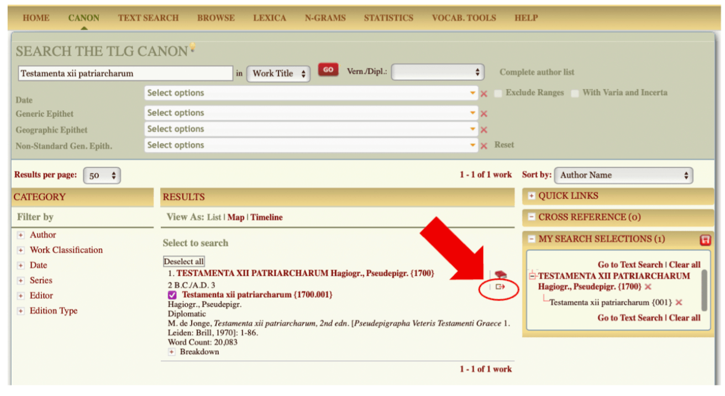Click the red save icon in My Search Selections
The height and width of the screenshot is (396, 725).
tap(705, 240)
